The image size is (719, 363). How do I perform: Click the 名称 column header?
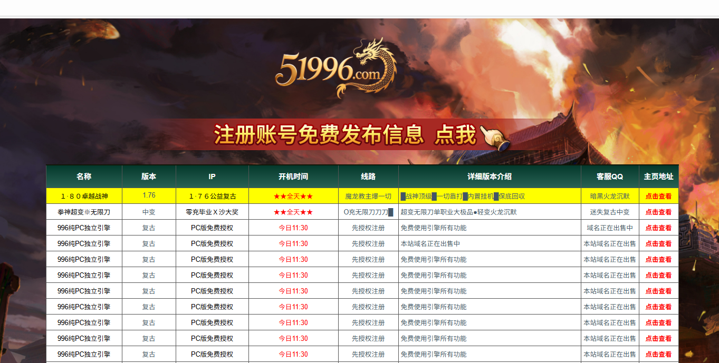[x=84, y=176]
